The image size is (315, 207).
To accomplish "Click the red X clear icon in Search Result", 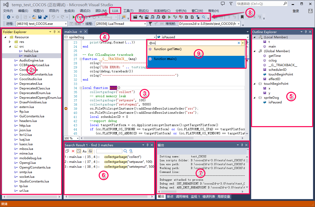I will [x=73, y=151].
